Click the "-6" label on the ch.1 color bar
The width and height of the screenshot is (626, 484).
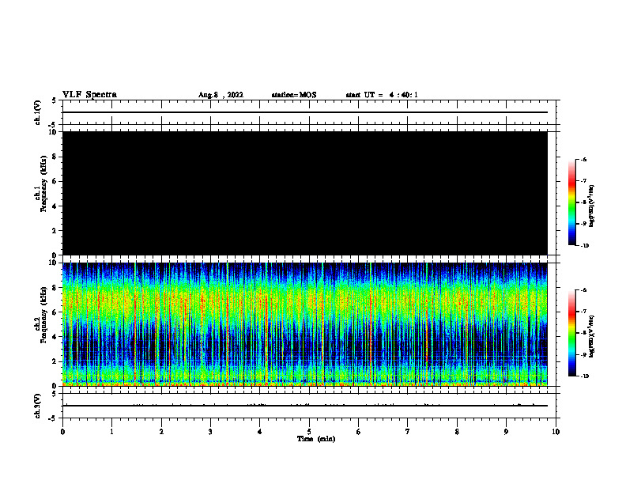coord(583,160)
